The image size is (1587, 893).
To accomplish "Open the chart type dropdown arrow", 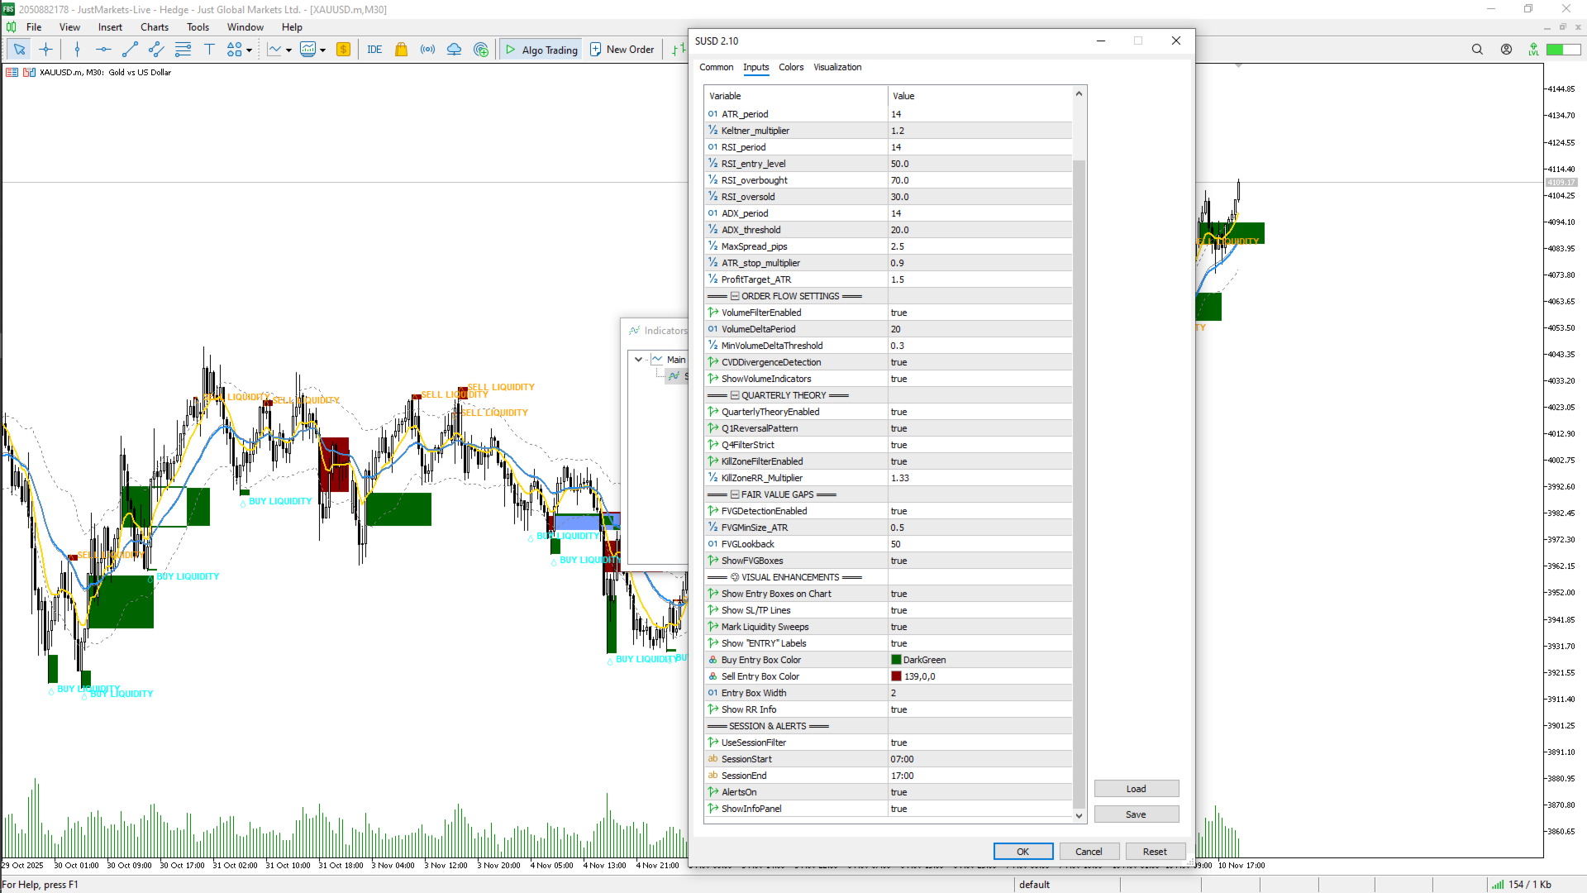I will coord(288,50).
